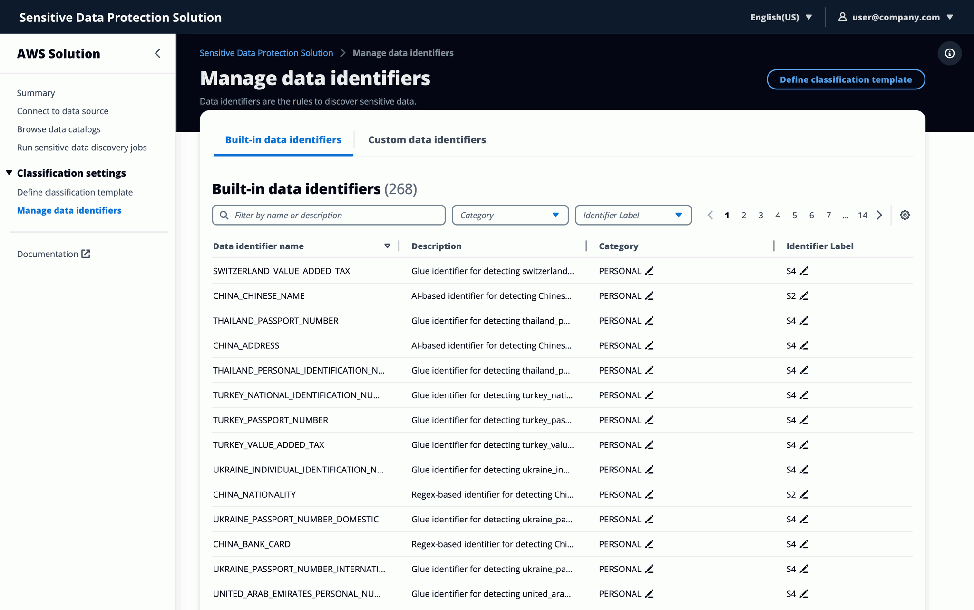Open table preferences gear icon
This screenshot has width=974, height=610.
click(905, 215)
